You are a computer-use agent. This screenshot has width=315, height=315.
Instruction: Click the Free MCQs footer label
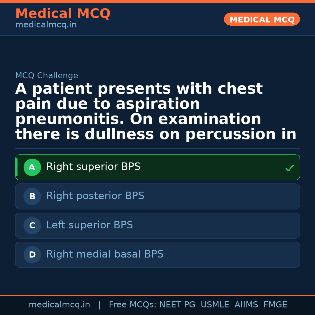coord(132,305)
